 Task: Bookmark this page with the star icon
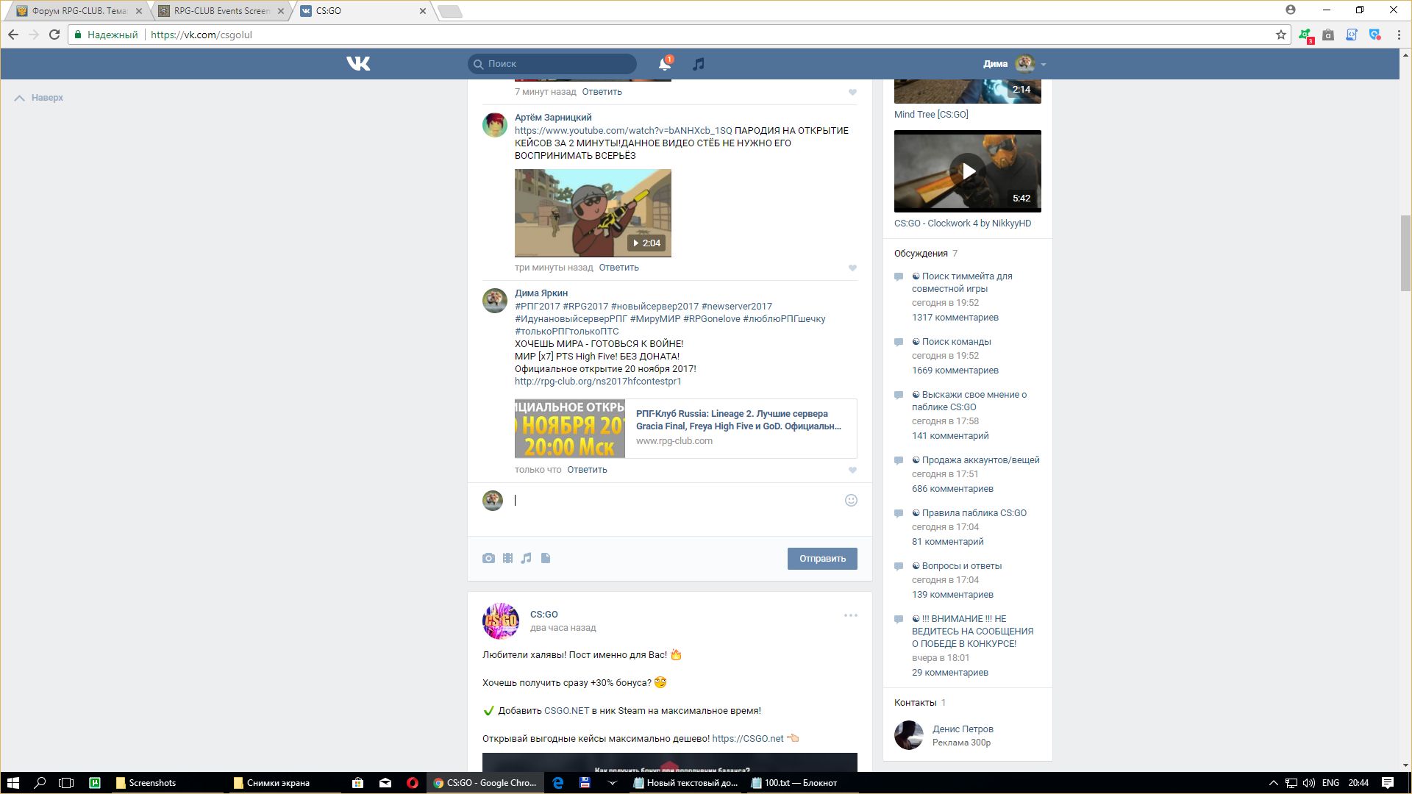pyautogui.click(x=1280, y=35)
